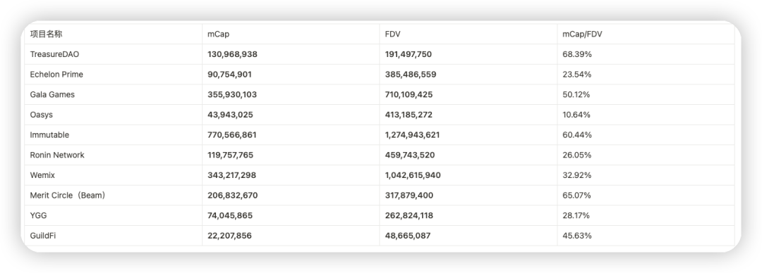Image resolution: width=762 pixels, height=273 pixels.
Task: Select the Oasys FDV value 413,185,272
Action: 409,115
